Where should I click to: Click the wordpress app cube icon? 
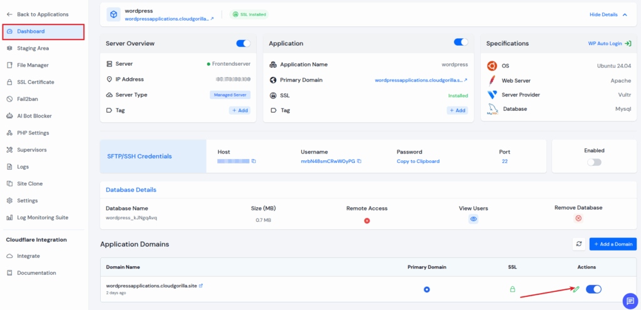tap(114, 14)
